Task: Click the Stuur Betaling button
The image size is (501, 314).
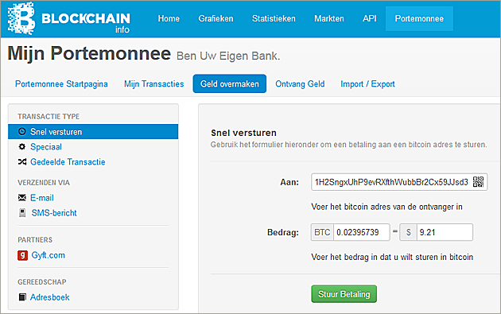Action: point(344,294)
